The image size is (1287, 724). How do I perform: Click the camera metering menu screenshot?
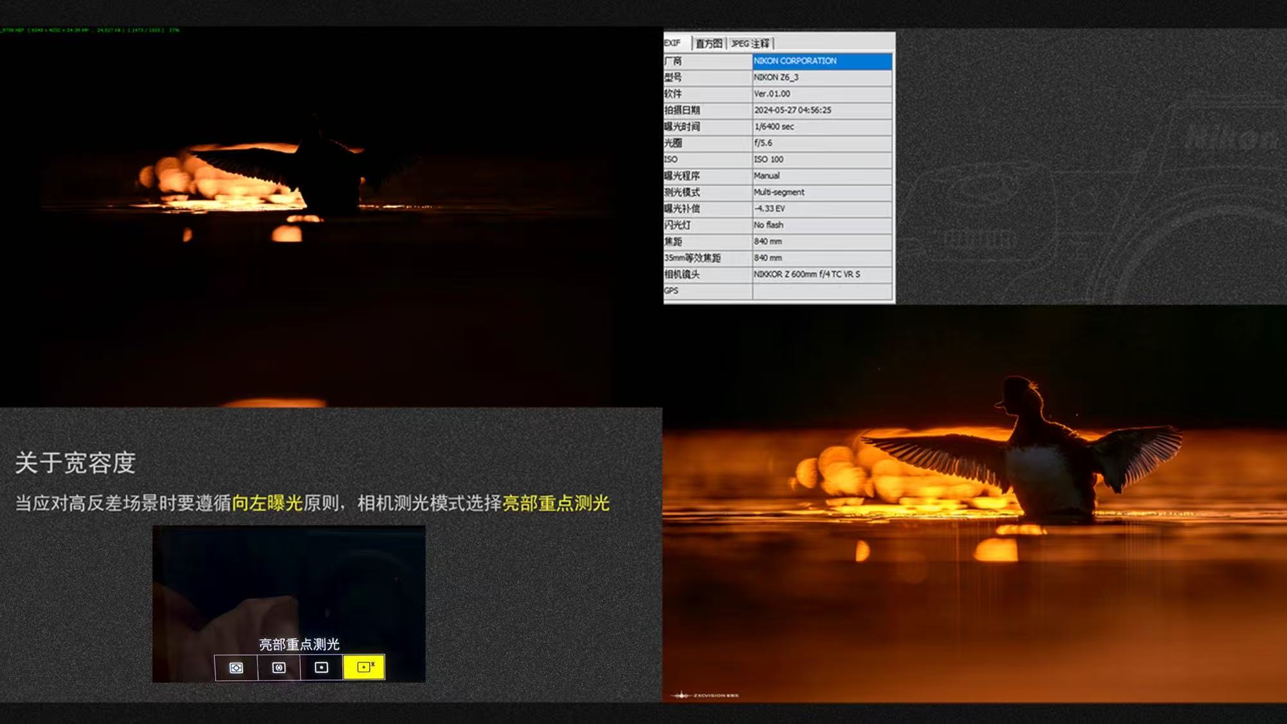tap(289, 604)
